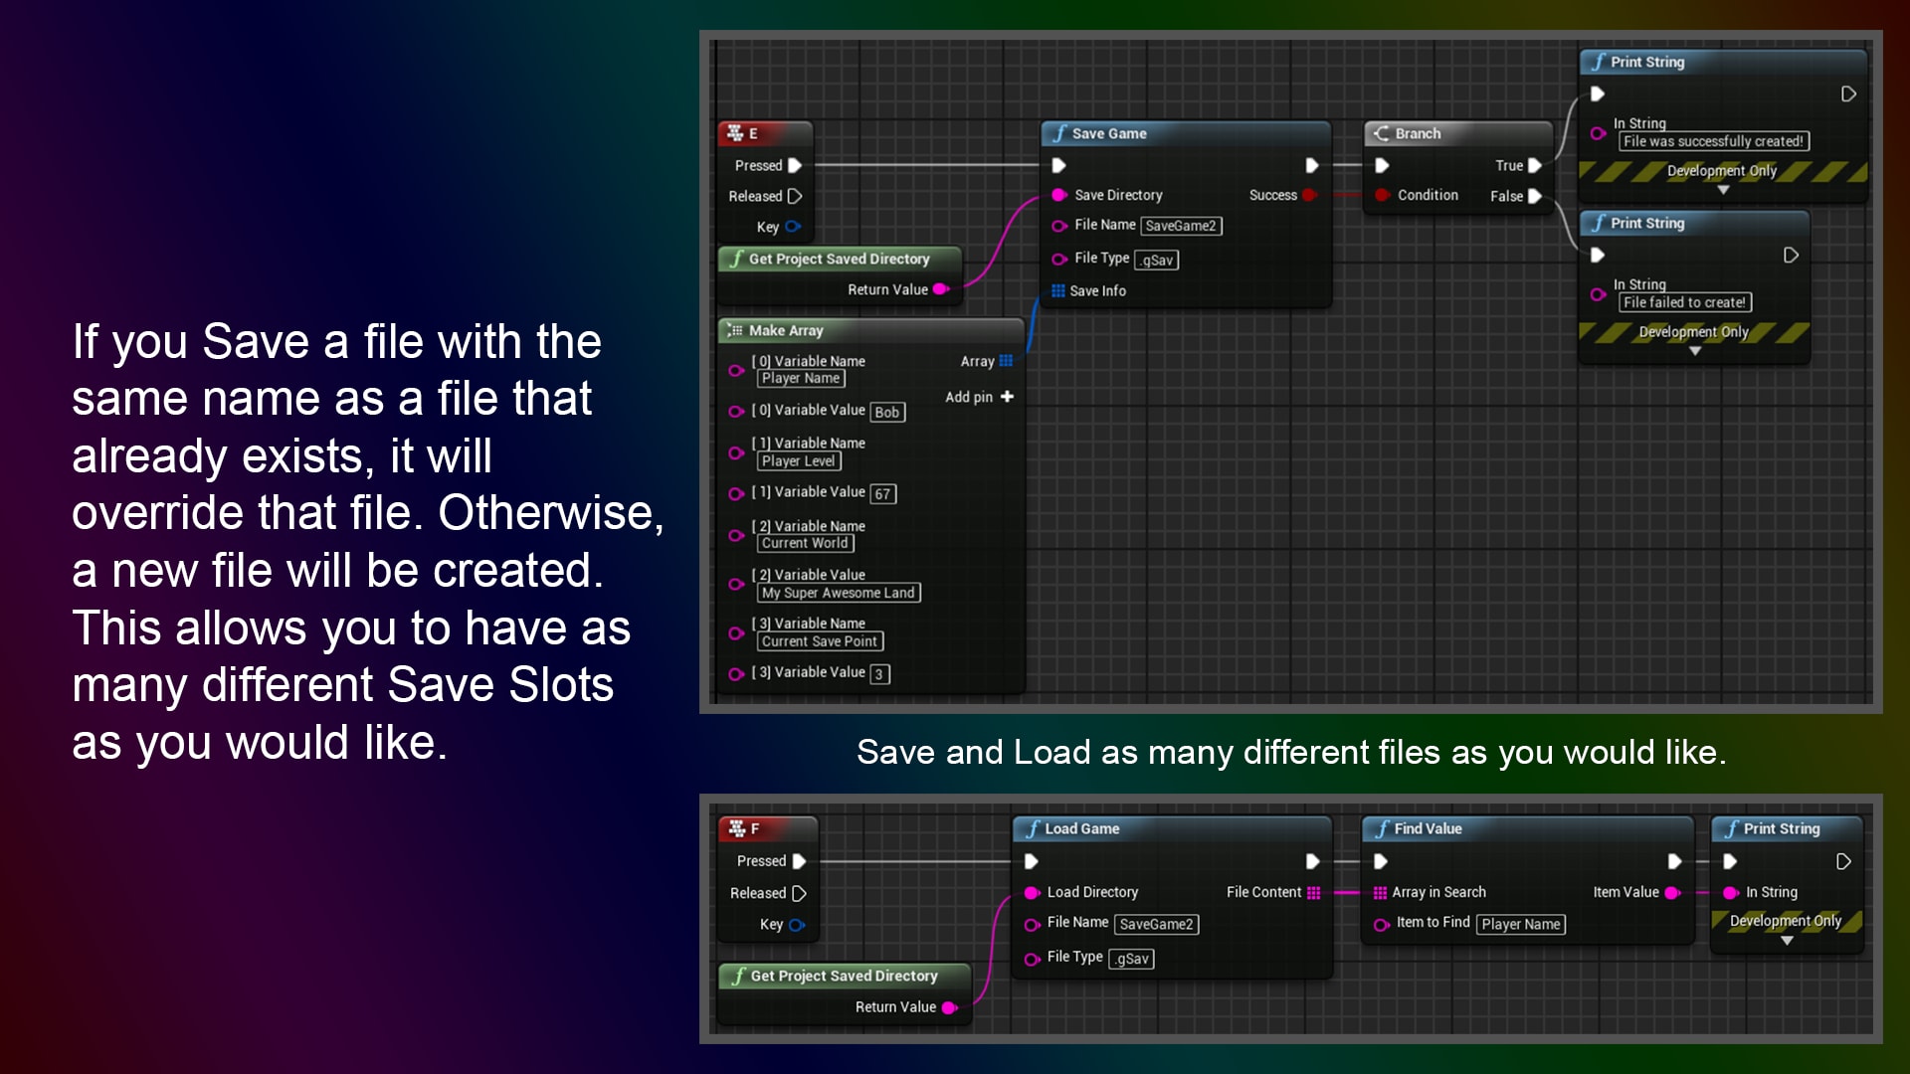This screenshot has height=1074, width=1910.
Task: Click the Save Info pin on Save Game
Action: (1058, 290)
